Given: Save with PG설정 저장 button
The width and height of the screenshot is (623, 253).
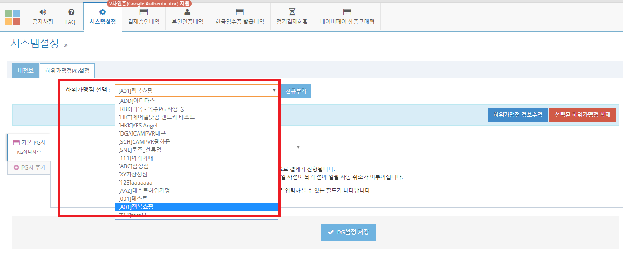Looking at the screenshot, I should (348, 232).
